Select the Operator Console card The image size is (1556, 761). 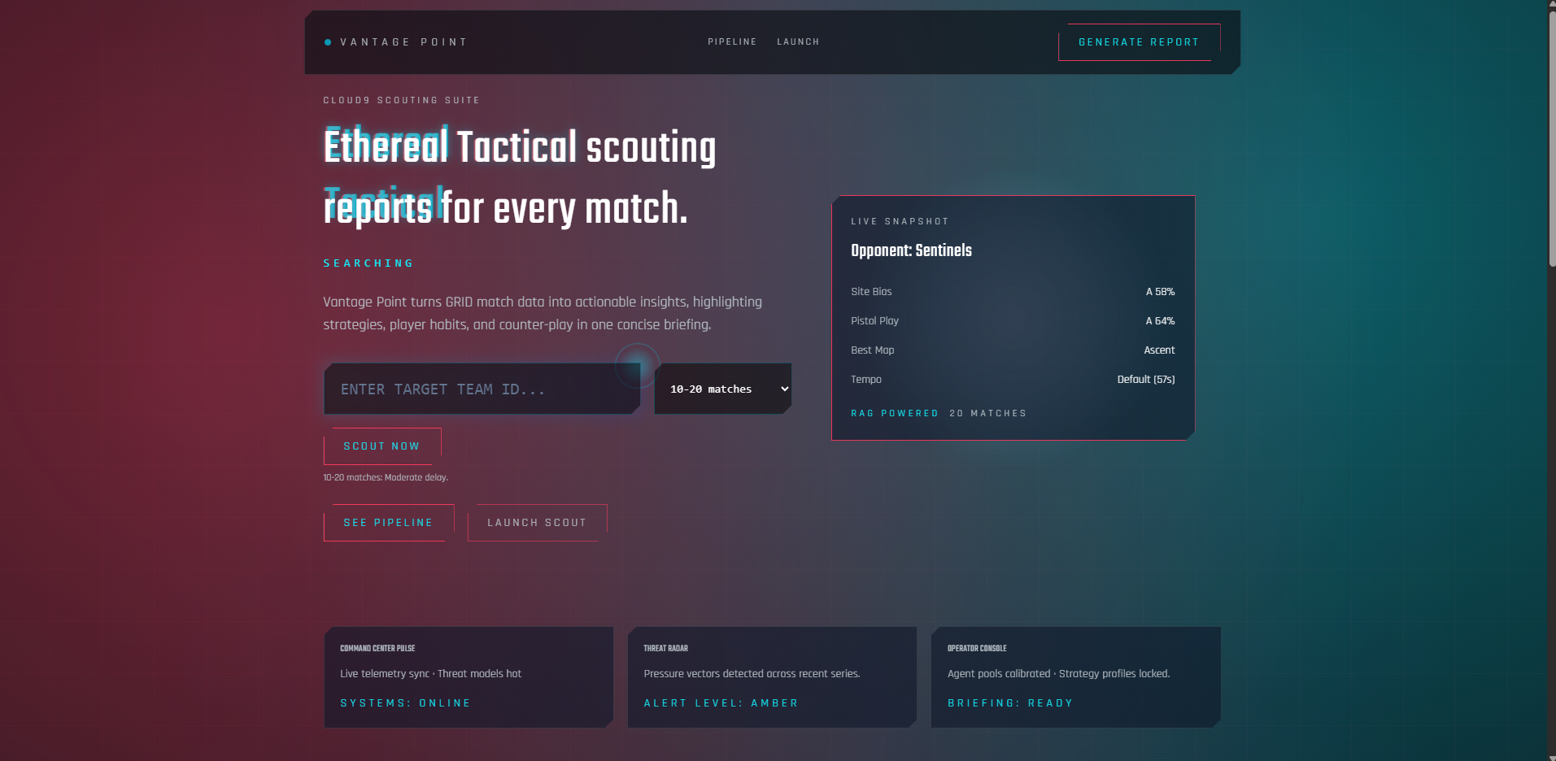point(1075,677)
